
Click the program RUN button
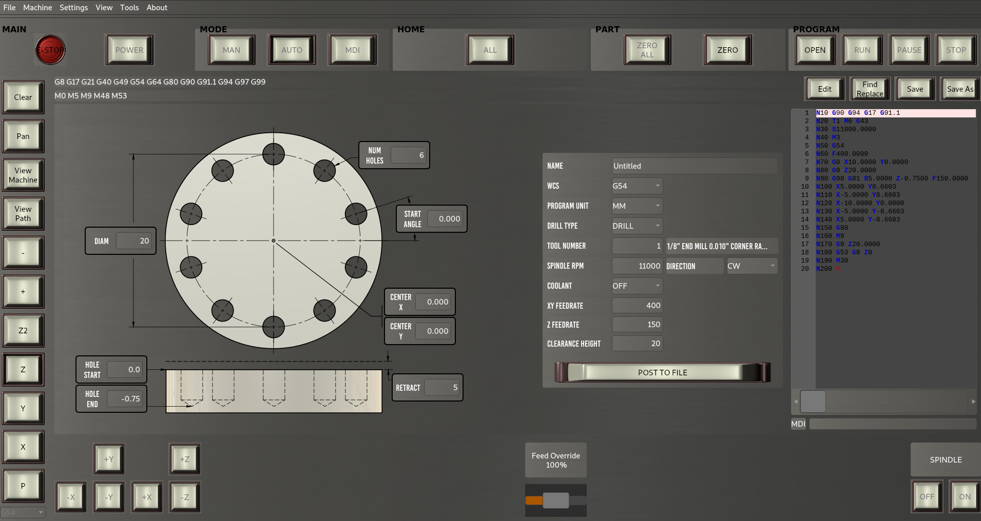862,50
